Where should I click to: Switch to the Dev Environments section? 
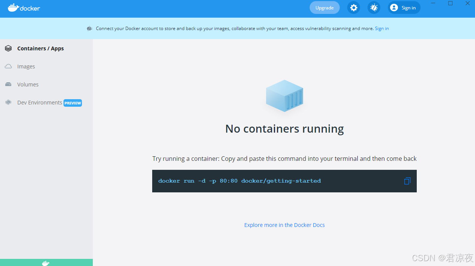(39, 103)
